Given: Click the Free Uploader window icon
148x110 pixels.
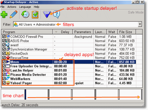Looking at the screenshot, I should click(x=8, y=66).
